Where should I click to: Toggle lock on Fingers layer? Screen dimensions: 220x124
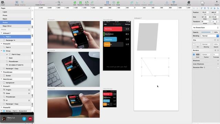tap(29, 90)
